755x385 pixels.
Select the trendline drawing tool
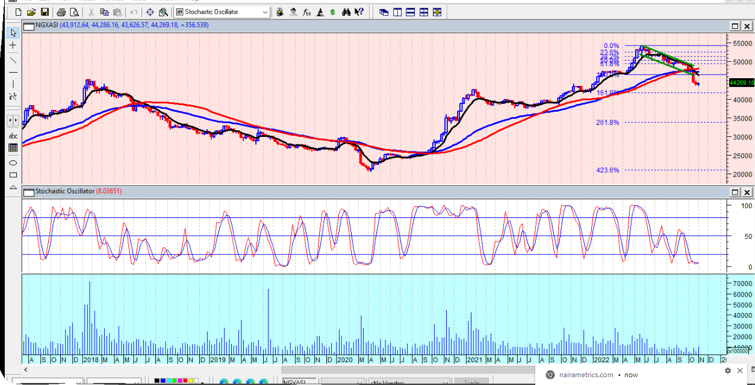click(13, 60)
